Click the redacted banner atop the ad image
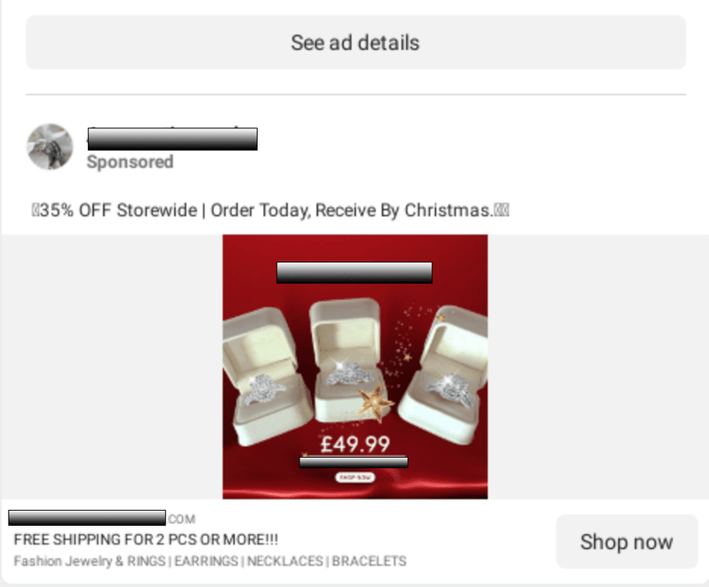This screenshot has height=587, width=709. pyautogui.click(x=354, y=273)
